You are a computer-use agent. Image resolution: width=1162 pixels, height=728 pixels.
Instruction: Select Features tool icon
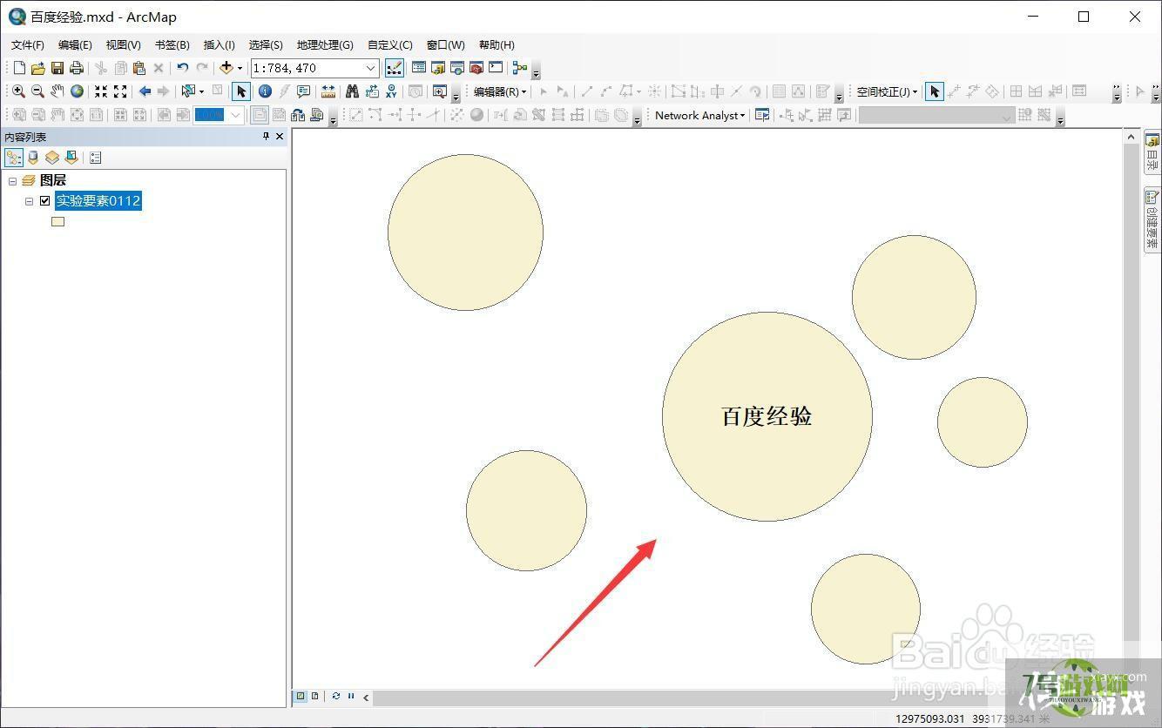click(x=187, y=91)
